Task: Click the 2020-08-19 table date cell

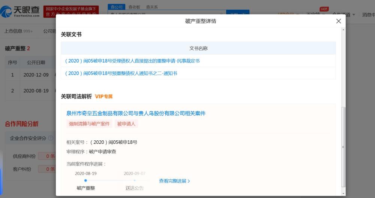Action: pyautogui.click(x=36, y=91)
